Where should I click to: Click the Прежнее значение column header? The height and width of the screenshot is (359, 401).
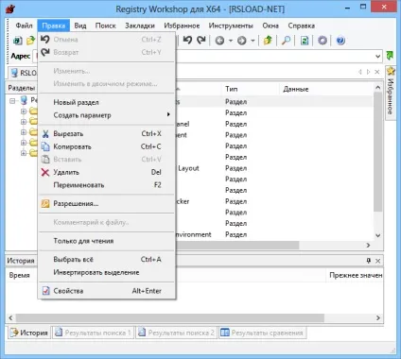[x=356, y=275]
